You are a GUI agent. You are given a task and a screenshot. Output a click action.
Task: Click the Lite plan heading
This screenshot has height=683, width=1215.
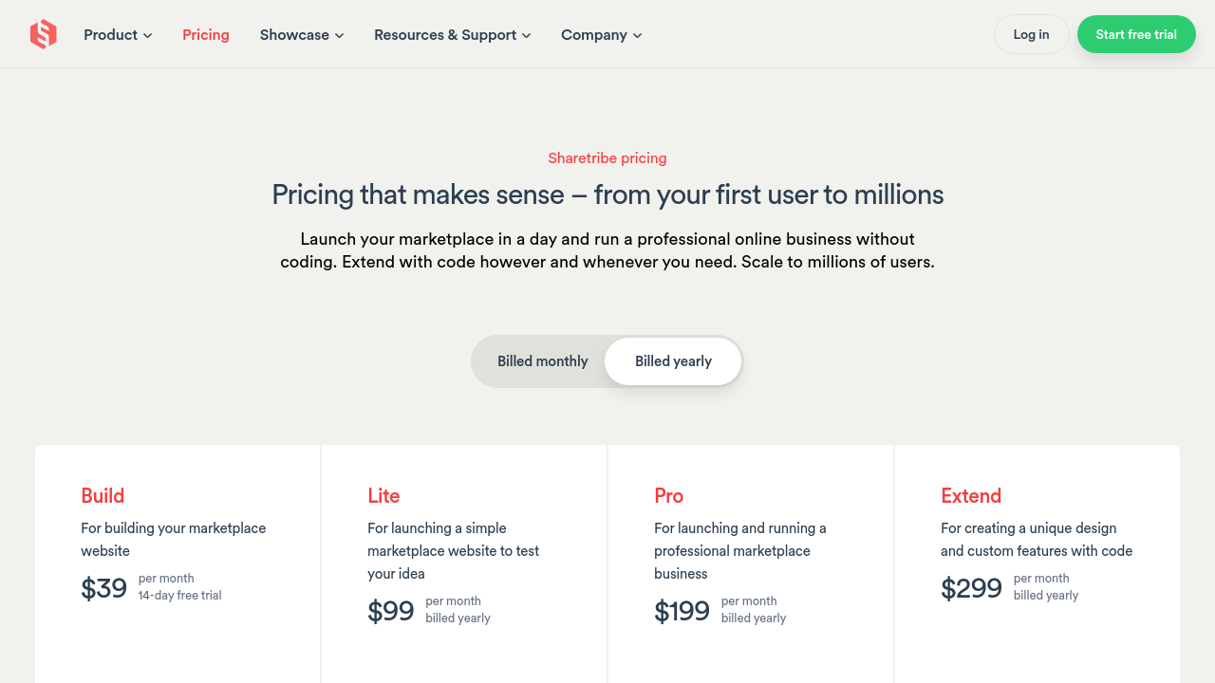[383, 496]
